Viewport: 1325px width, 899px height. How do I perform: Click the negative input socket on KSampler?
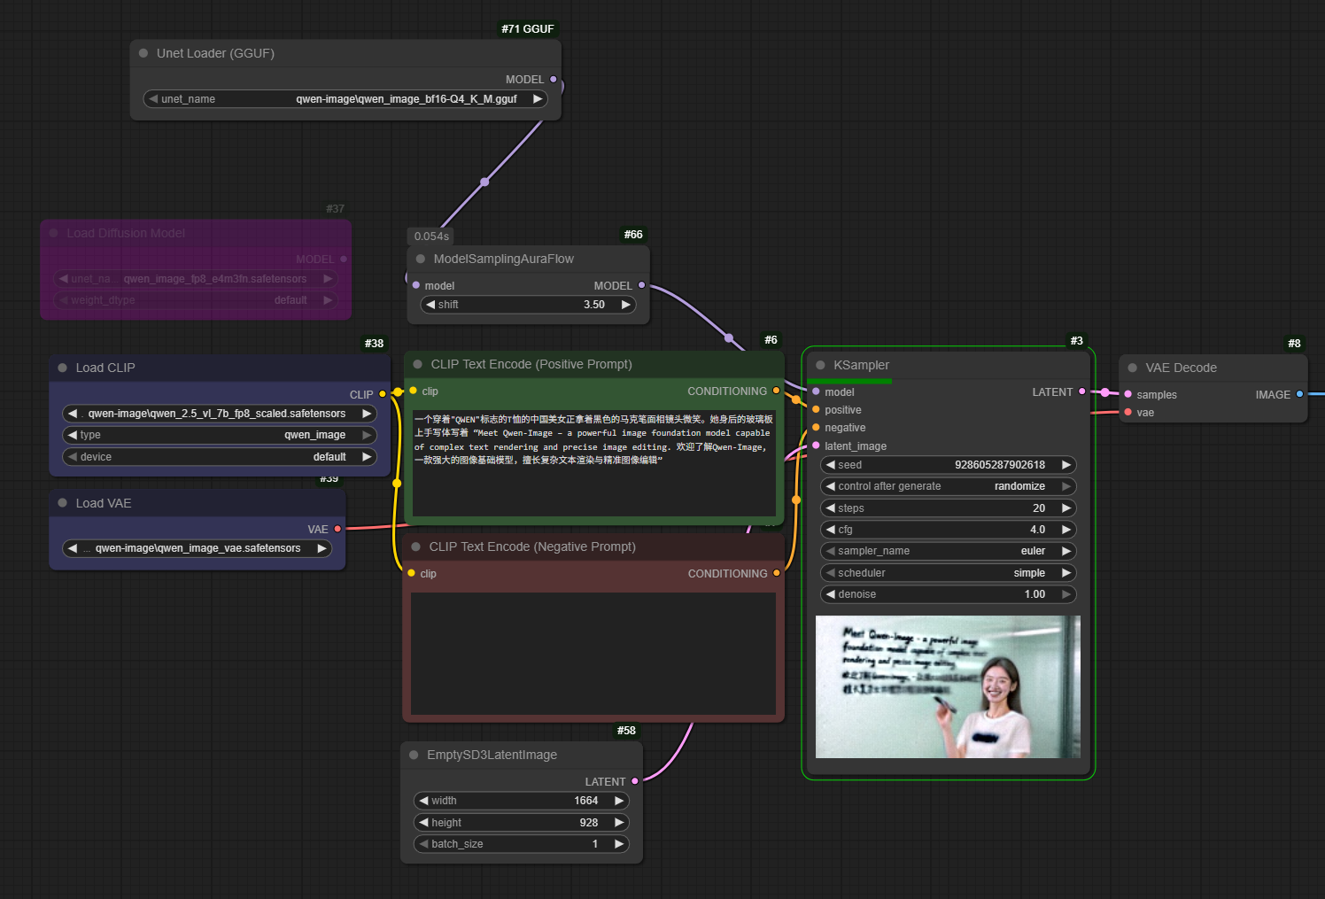816,428
